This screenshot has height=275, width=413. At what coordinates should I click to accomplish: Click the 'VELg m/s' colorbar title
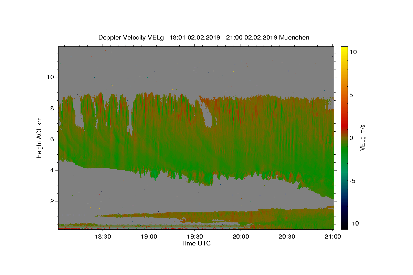(x=363, y=137)
